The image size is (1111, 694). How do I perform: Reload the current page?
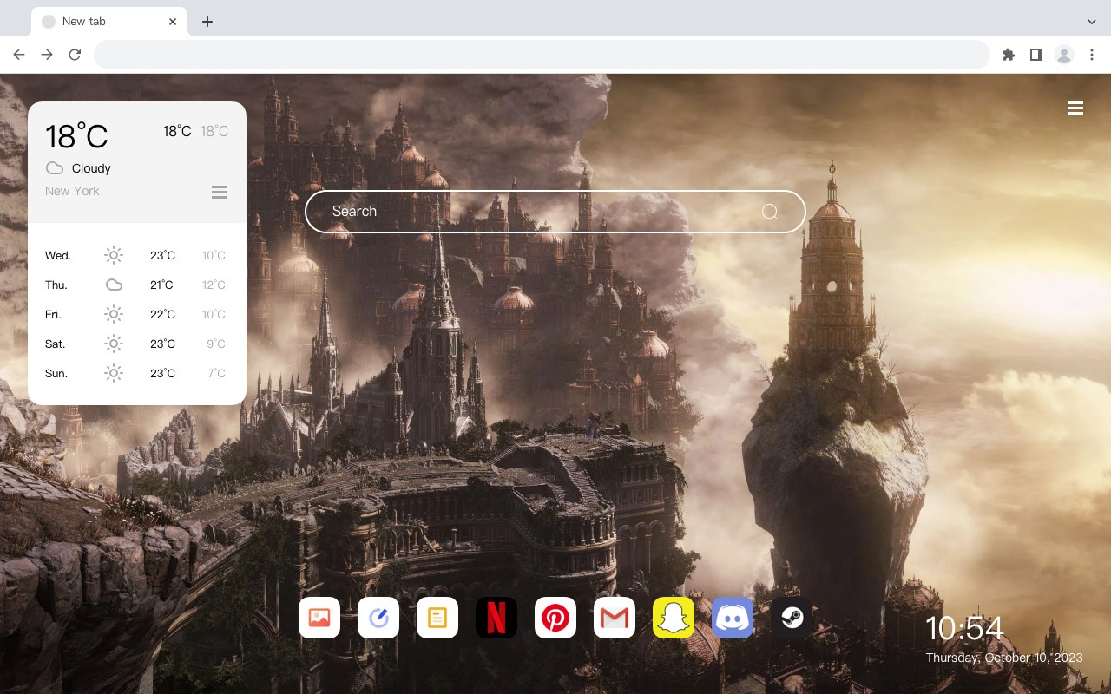click(75, 55)
